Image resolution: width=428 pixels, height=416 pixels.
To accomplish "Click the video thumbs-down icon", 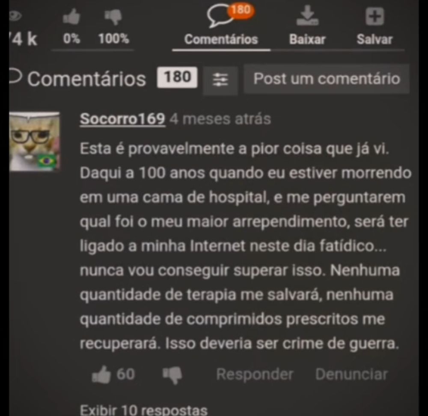I will [113, 17].
